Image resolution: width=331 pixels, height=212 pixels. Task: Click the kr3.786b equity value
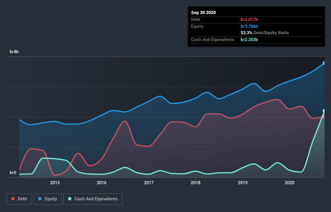[x=249, y=26]
